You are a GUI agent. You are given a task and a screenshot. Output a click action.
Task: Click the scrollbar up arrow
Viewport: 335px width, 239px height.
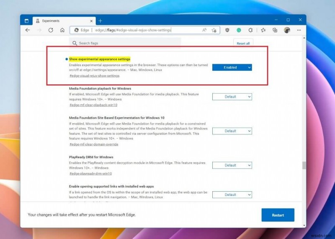[x=304, y=38]
